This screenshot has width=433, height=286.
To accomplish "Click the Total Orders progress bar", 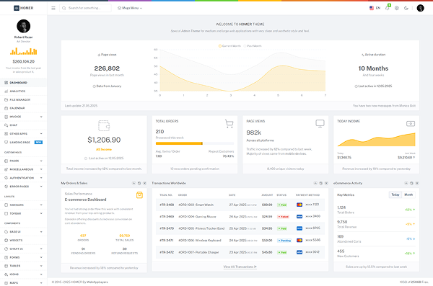I will [x=195, y=143].
